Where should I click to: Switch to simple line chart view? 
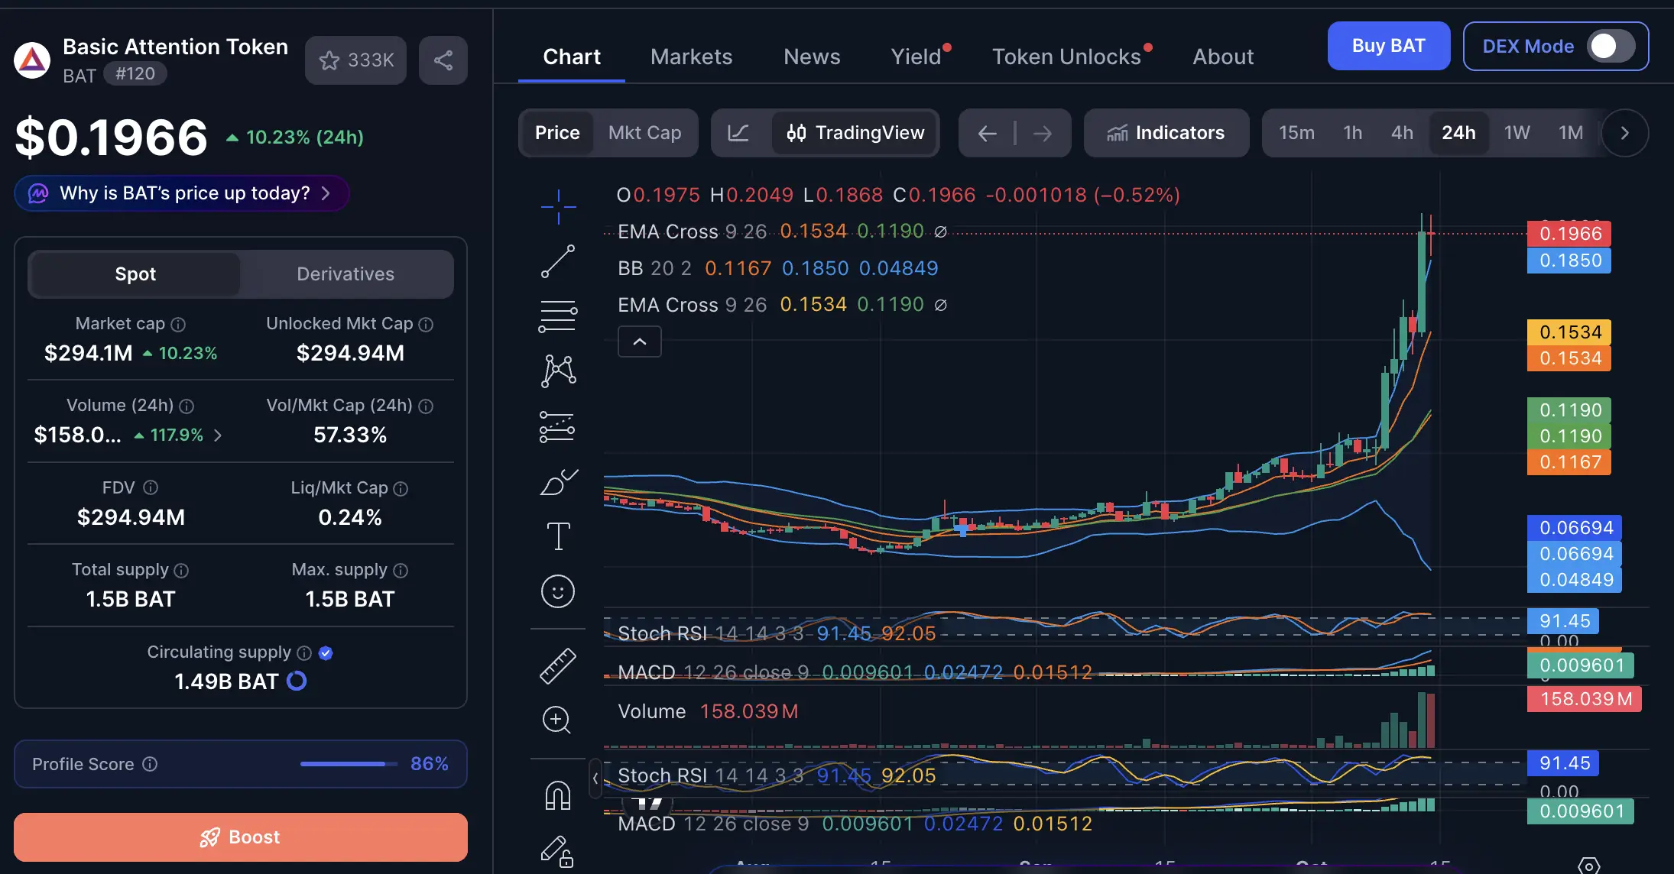pos(738,133)
